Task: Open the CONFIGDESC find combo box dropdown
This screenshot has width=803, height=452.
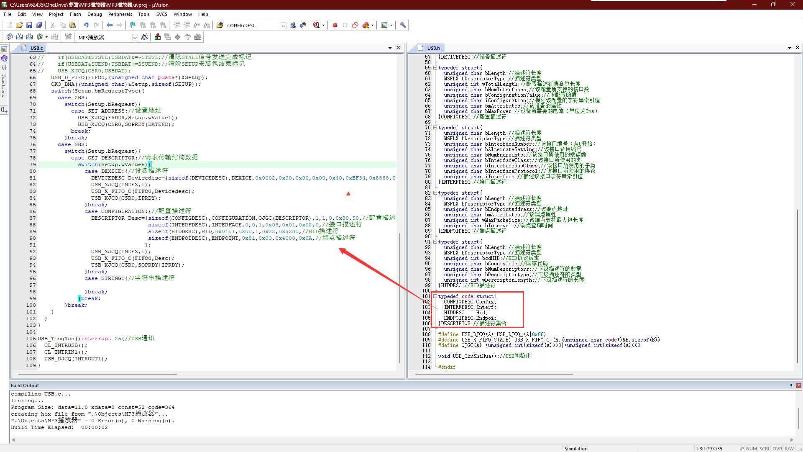Action: (x=283, y=26)
